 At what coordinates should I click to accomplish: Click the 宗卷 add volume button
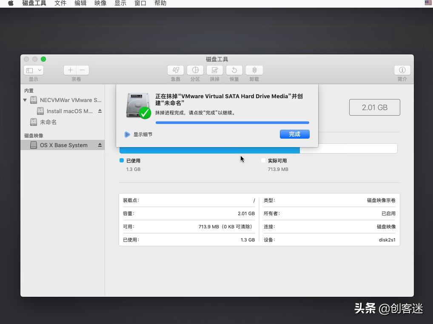[70, 70]
